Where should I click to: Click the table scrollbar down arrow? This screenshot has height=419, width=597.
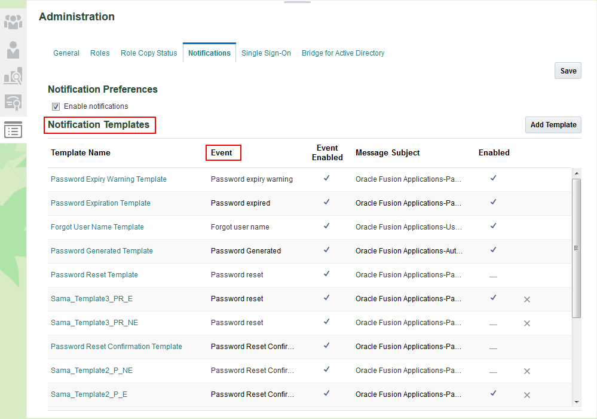[x=577, y=402]
